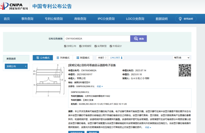Open LOC分类查询 menu item
The width and height of the screenshot is (205, 133).
[x=135, y=19]
